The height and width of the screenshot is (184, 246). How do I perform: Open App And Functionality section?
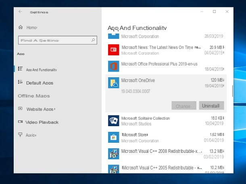point(42,70)
